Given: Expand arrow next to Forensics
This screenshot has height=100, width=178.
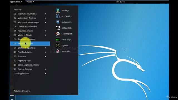Looking at the screenshot, I should pos(45,56).
